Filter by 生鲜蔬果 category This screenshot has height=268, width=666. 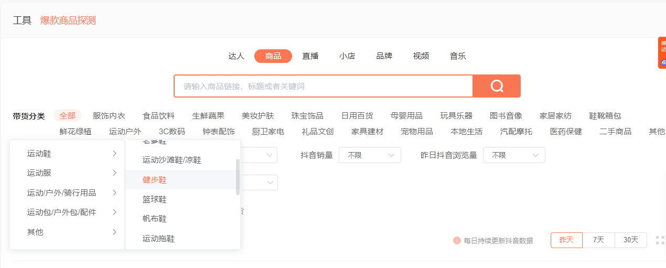click(x=208, y=116)
